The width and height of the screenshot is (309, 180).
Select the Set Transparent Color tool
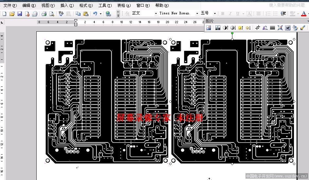tap(302, 28)
